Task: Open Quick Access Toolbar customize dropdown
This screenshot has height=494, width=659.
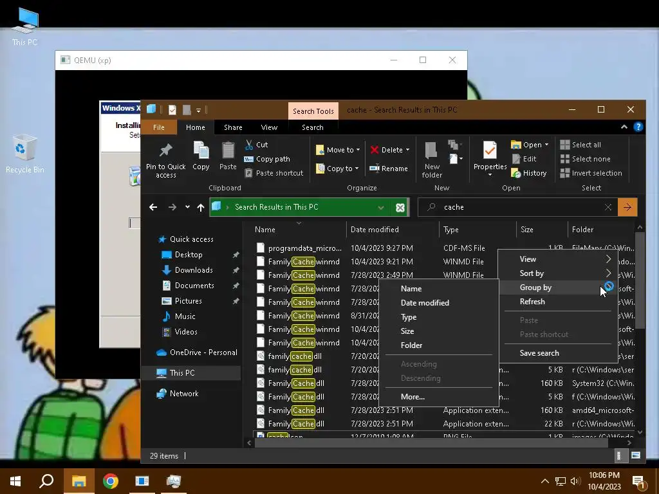Action: (x=198, y=110)
